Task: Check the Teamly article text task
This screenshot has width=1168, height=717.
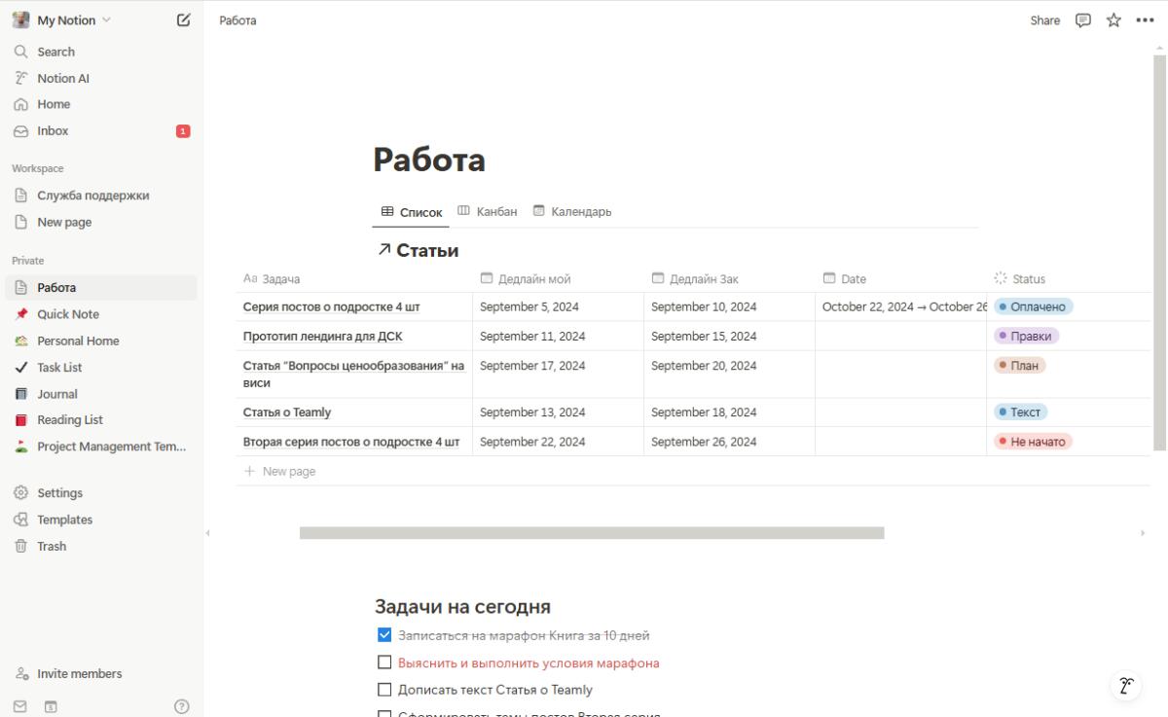Action: click(383, 691)
